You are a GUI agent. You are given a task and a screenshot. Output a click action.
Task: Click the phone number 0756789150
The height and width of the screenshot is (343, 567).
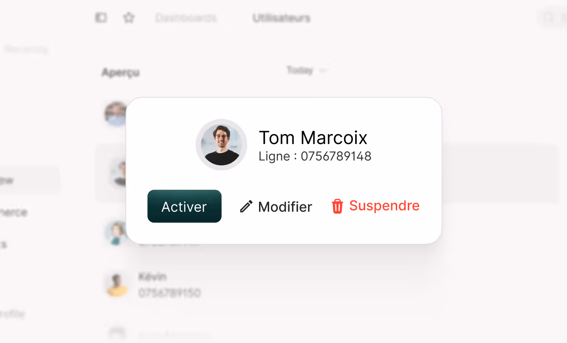pos(169,293)
